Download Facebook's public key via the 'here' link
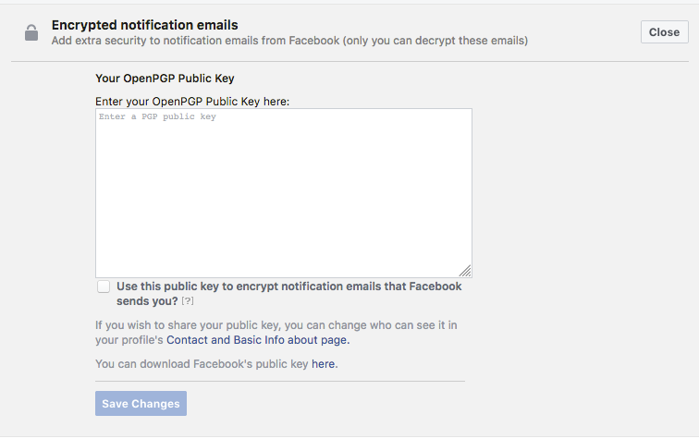Screen dimensions: 699x439 (325, 364)
